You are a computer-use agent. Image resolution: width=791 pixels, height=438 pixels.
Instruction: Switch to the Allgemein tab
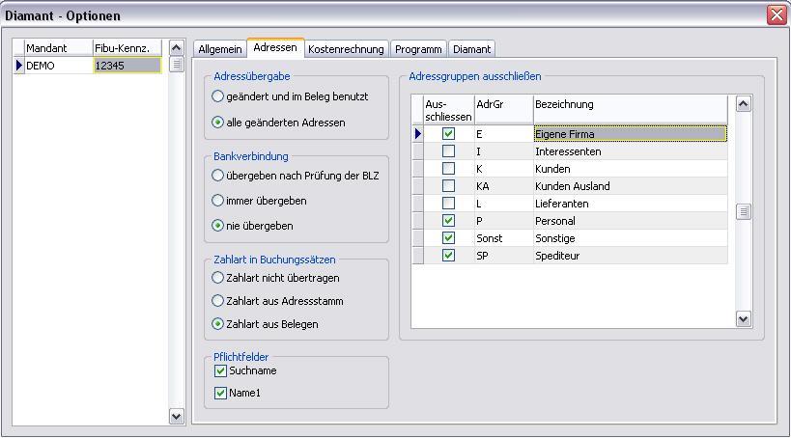point(220,49)
